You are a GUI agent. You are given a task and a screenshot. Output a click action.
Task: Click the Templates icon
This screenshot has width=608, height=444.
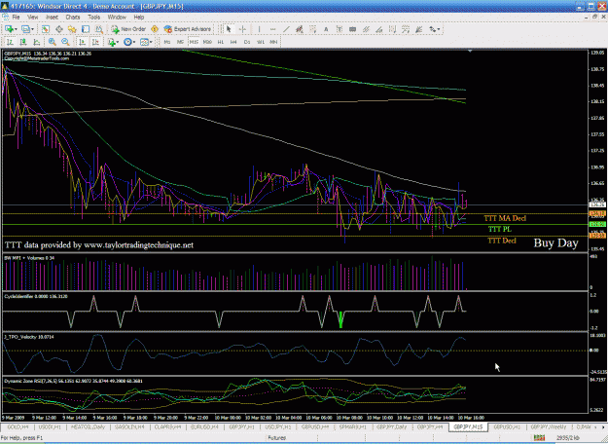coord(144,42)
